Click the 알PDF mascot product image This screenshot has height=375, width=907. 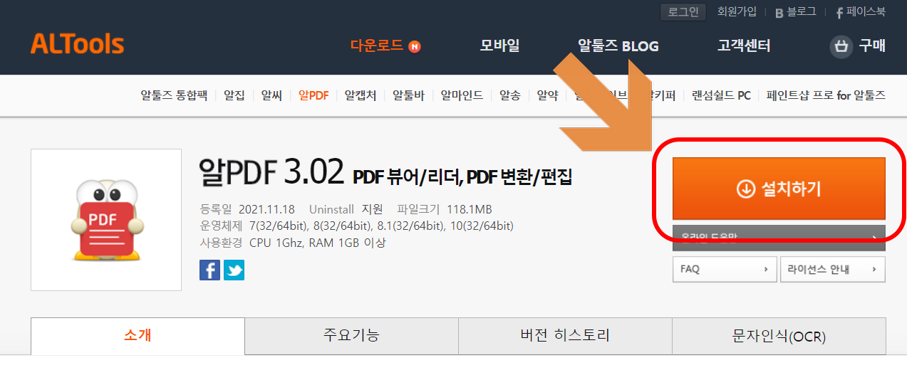[x=106, y=220]
